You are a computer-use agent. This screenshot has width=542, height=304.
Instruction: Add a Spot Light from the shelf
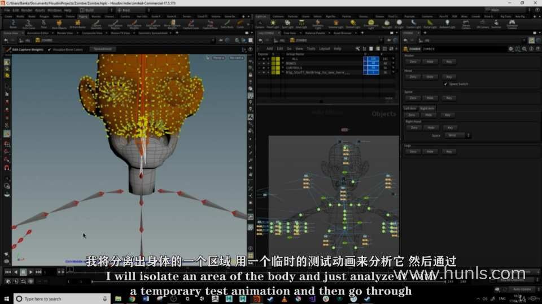pyautogui.click(x=287, y=24)
